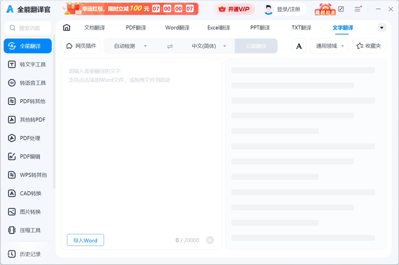Click the 开通VIP button
This screenshot has width=399, height=265.
tap(234, 9)
